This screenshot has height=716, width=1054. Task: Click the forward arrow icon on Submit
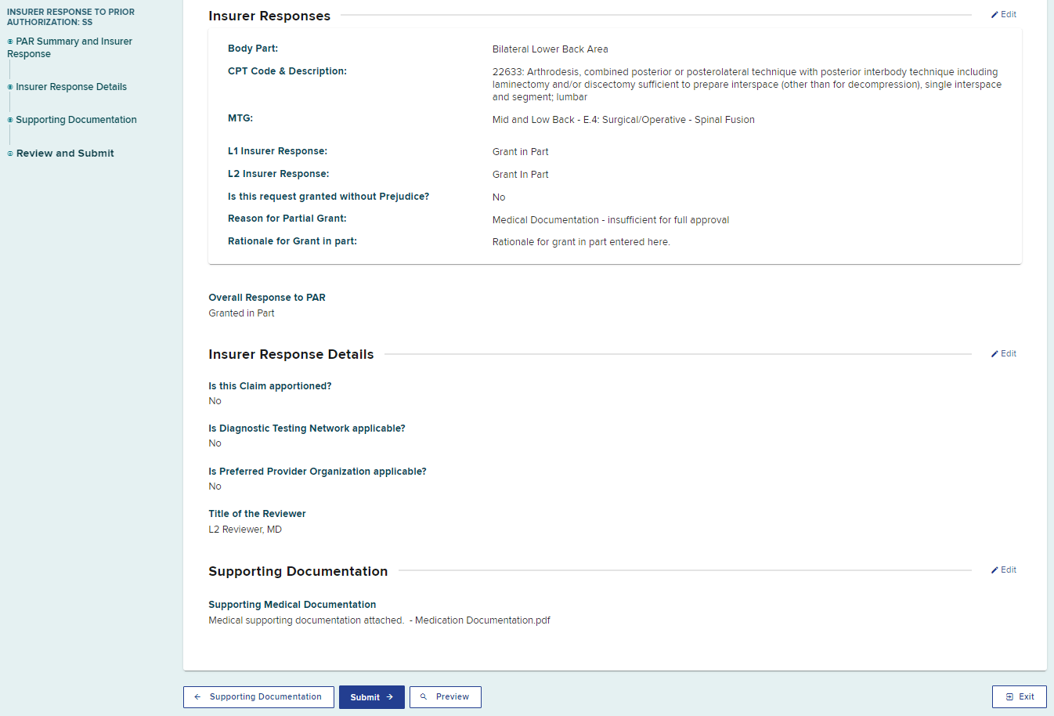pos(390,697)
